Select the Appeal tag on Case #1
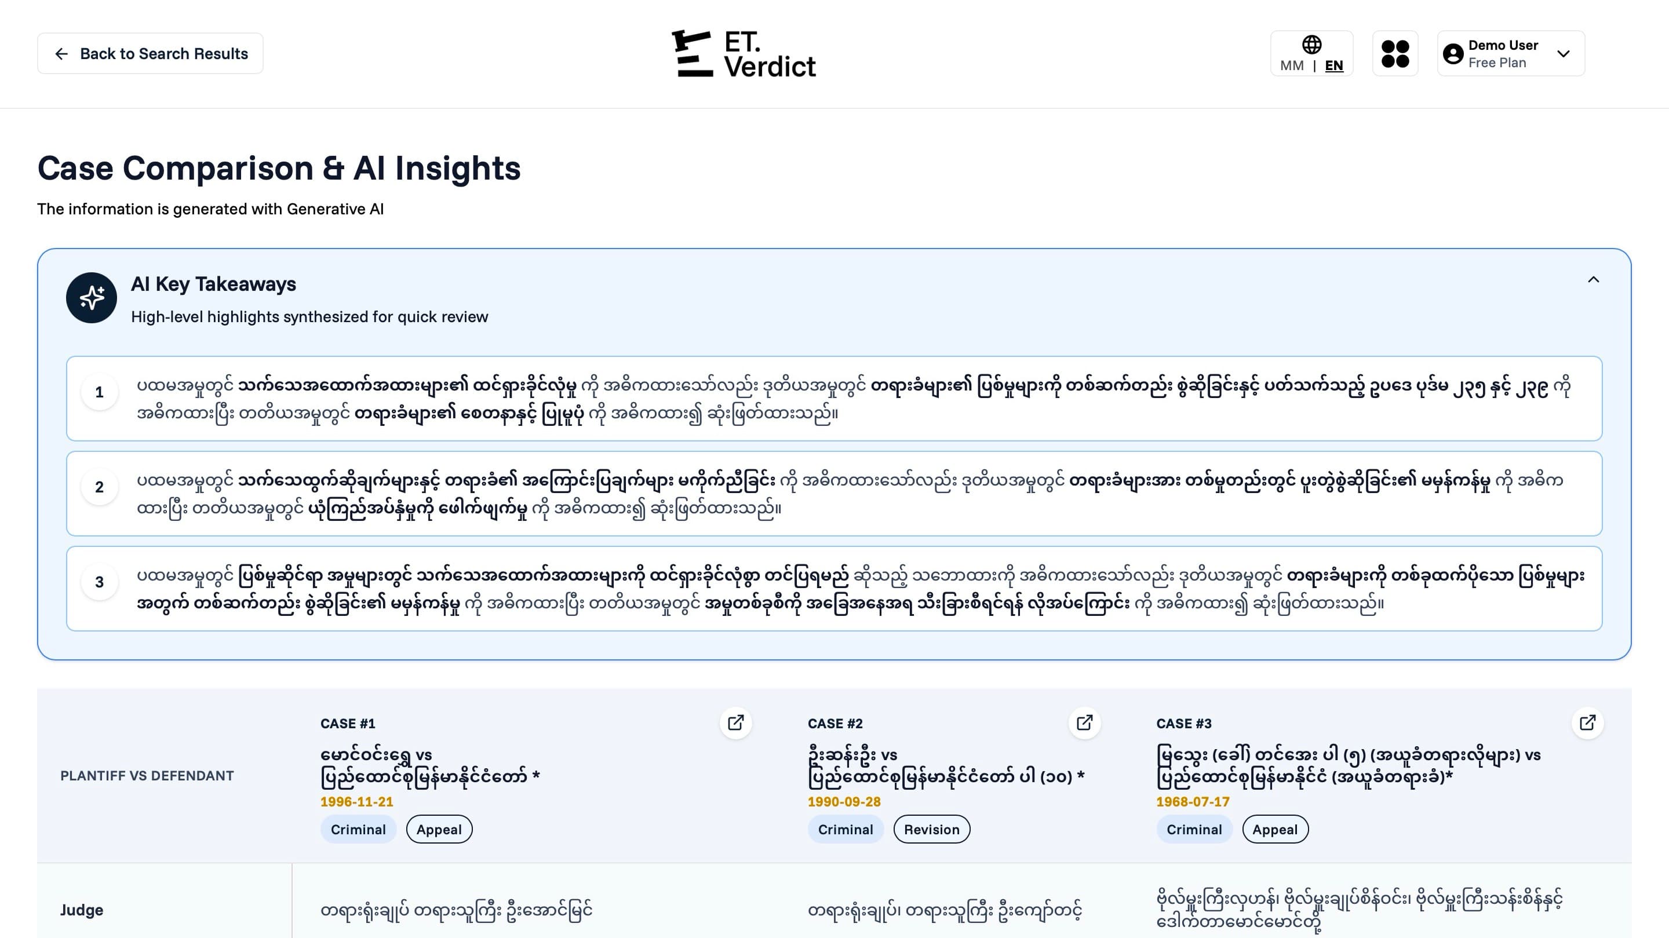Viewport: 1669px width, 938px height. [439, 829]
